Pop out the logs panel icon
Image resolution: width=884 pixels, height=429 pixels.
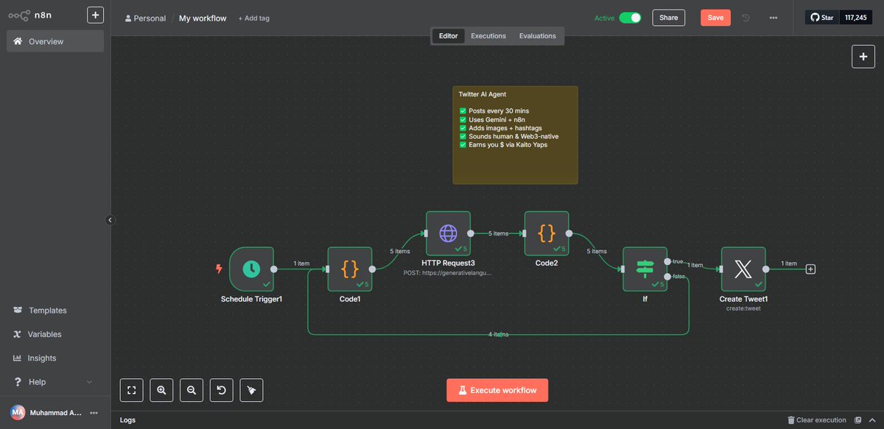[x=857, y=420]
